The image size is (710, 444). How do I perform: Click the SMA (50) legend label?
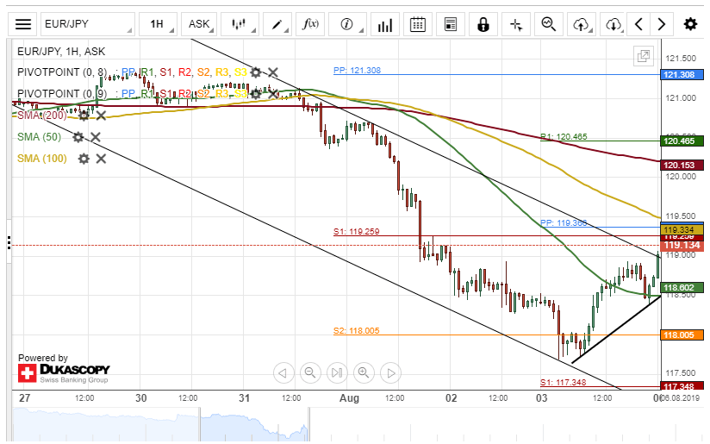(40, 137)
